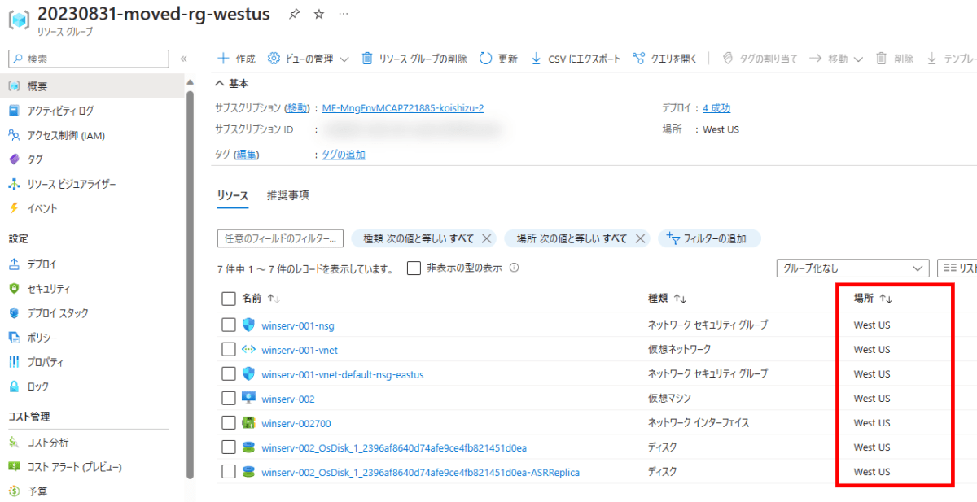Click タグの割り当て toolbar item
977x502 pixels.
click(x=760, y=59)
